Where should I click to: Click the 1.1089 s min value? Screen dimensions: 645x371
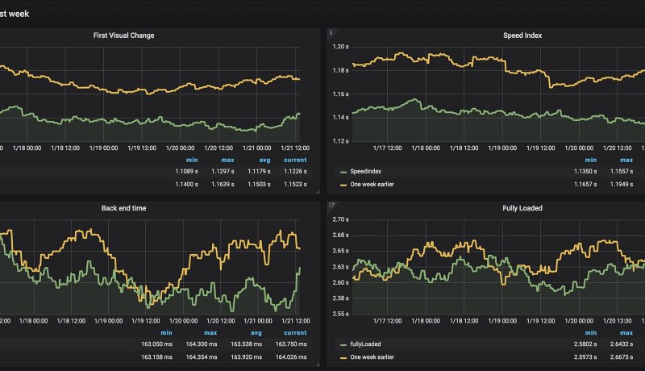tap(186, 172)
